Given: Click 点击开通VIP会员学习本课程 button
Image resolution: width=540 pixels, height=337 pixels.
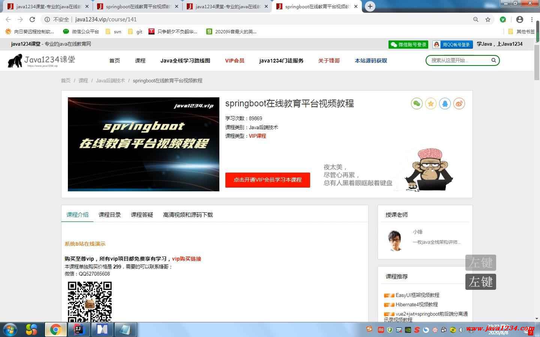Looking at the screenshot, I should pos(268,180).
